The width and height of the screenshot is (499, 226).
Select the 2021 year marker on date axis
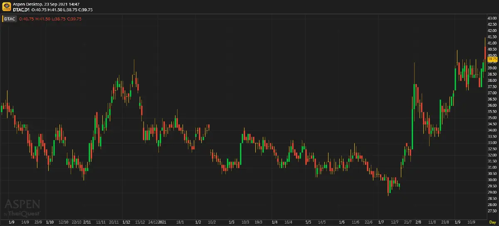162,223
